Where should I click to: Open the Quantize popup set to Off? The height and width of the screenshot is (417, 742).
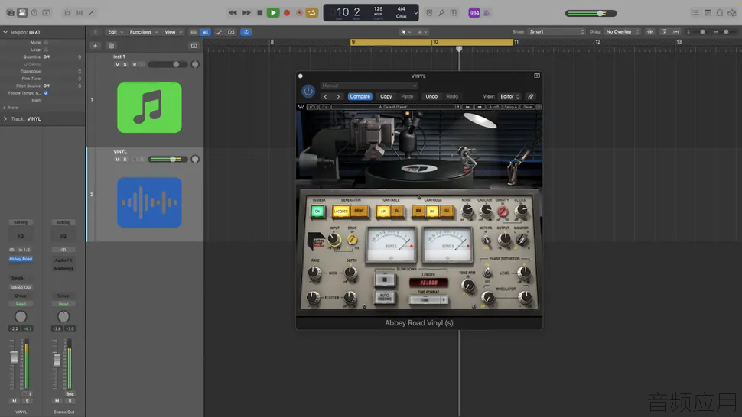[x=62, y=57]
